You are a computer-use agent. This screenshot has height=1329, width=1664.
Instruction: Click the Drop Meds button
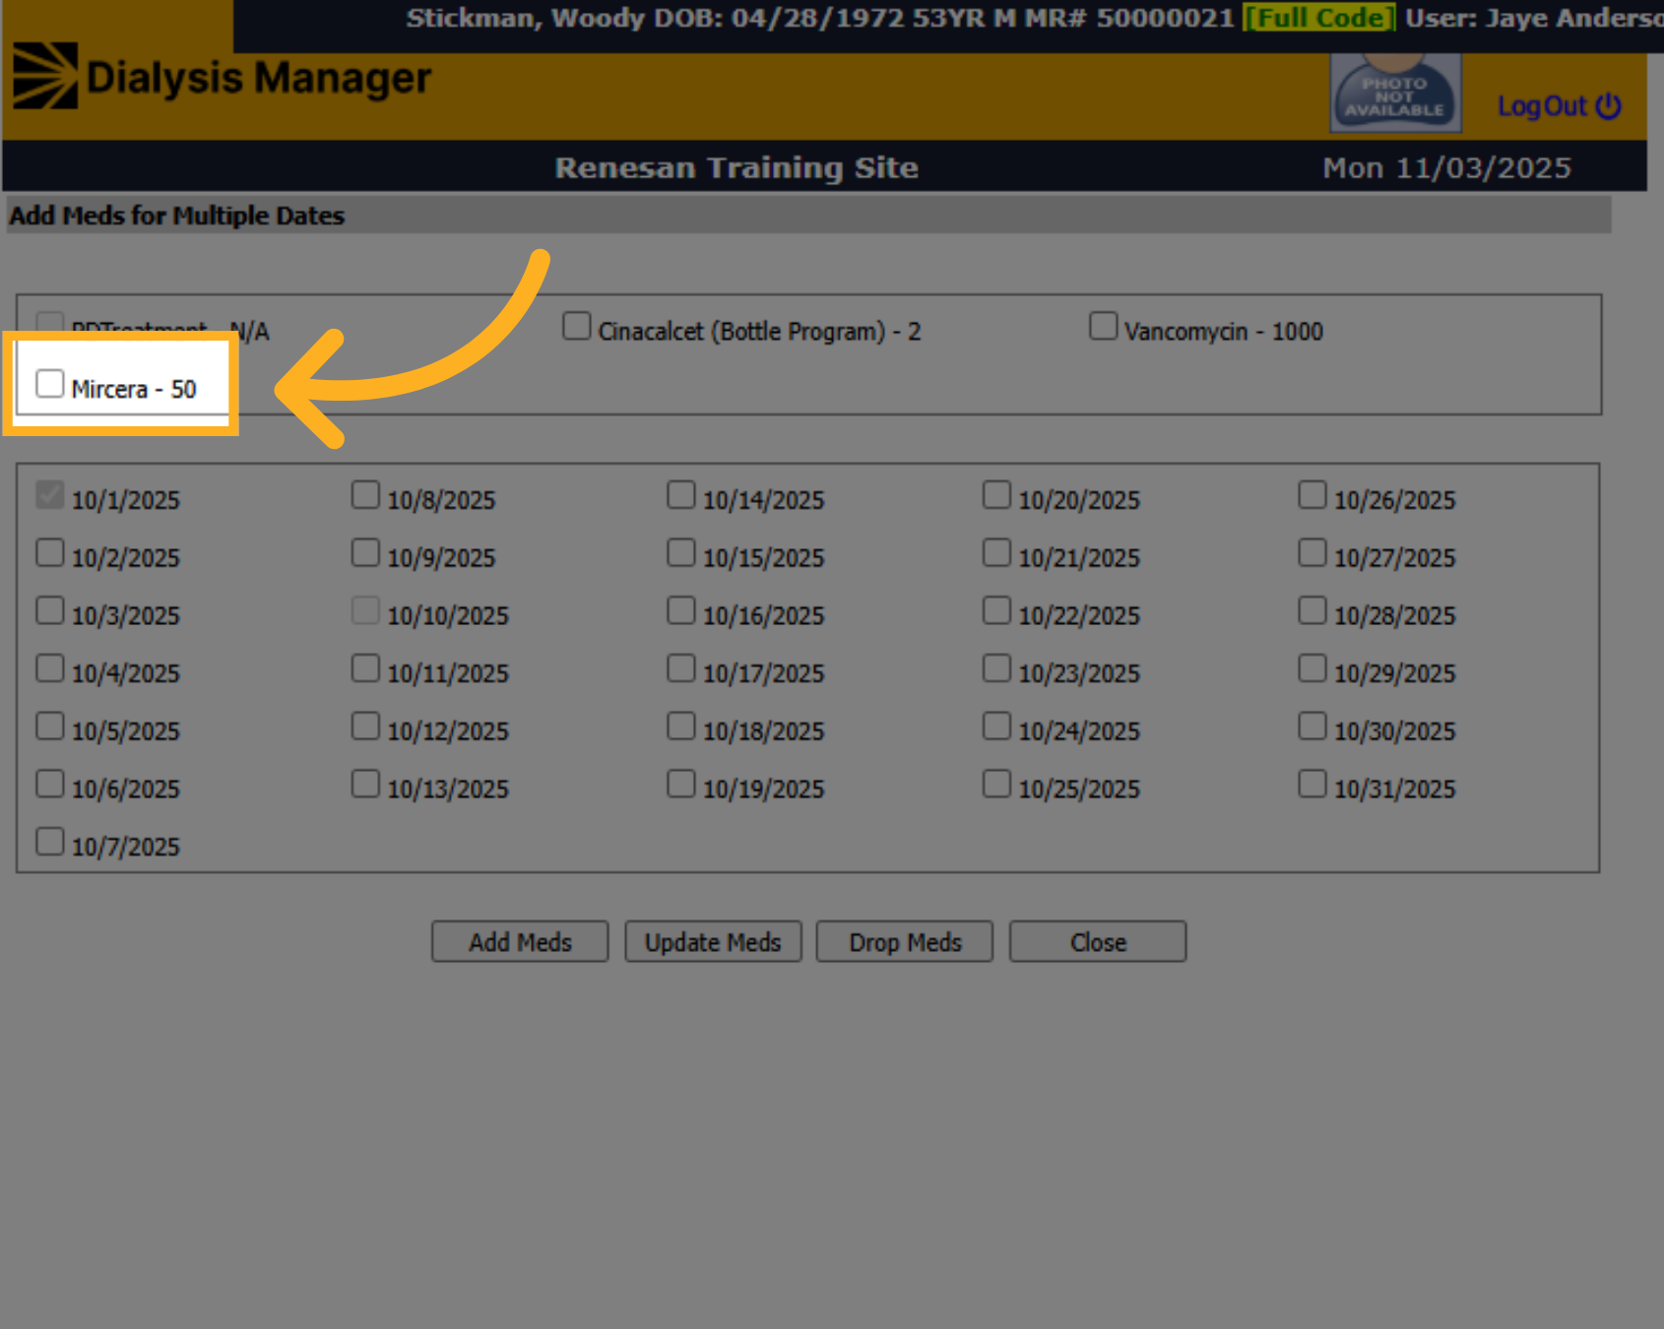(x=905, y=942)
